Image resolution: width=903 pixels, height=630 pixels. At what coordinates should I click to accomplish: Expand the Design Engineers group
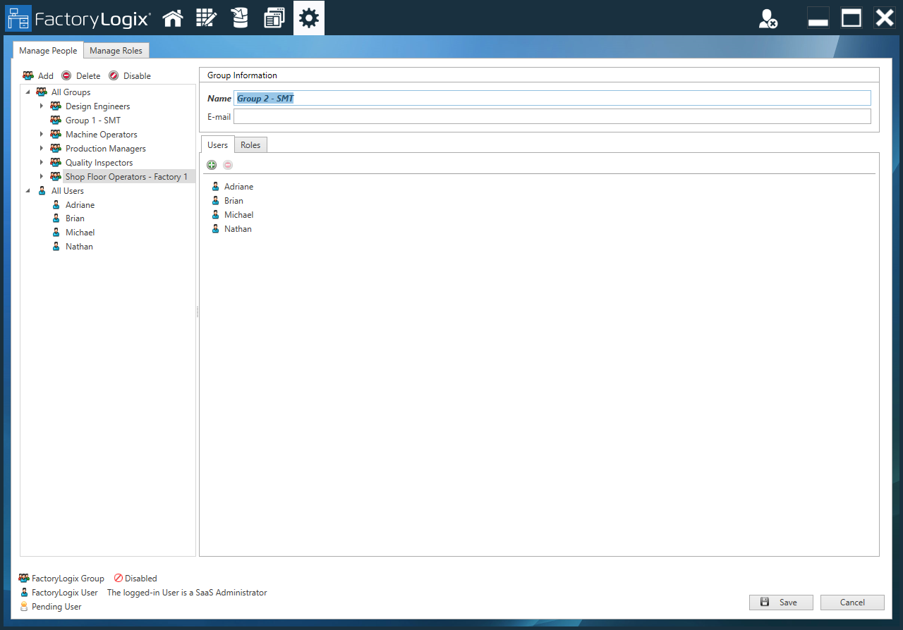(42, 106)
